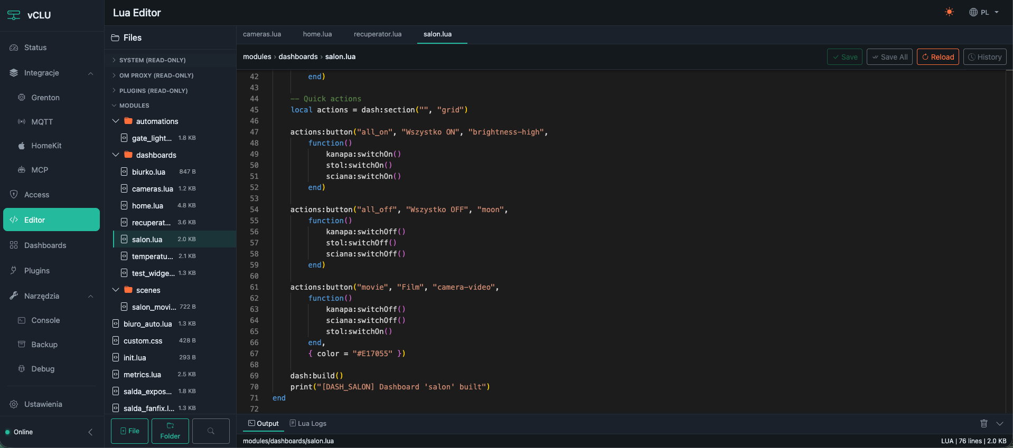Open the PL language dropdown

tap(984, 12)
